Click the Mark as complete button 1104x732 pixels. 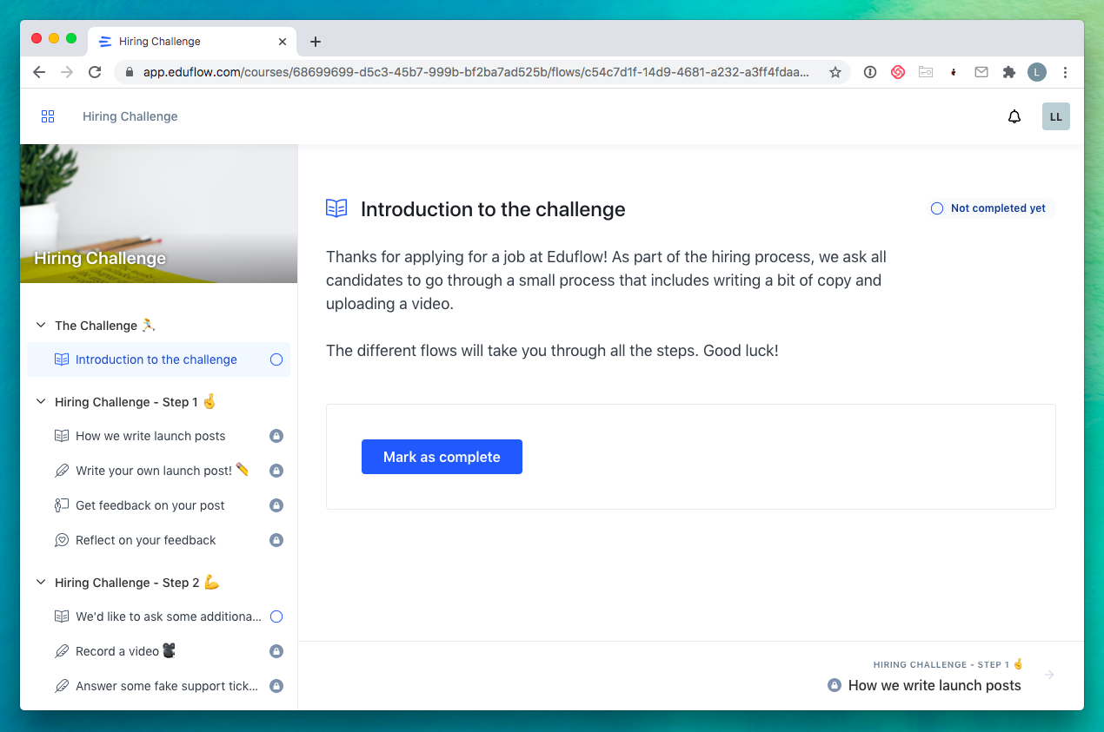tap(442, 457)
